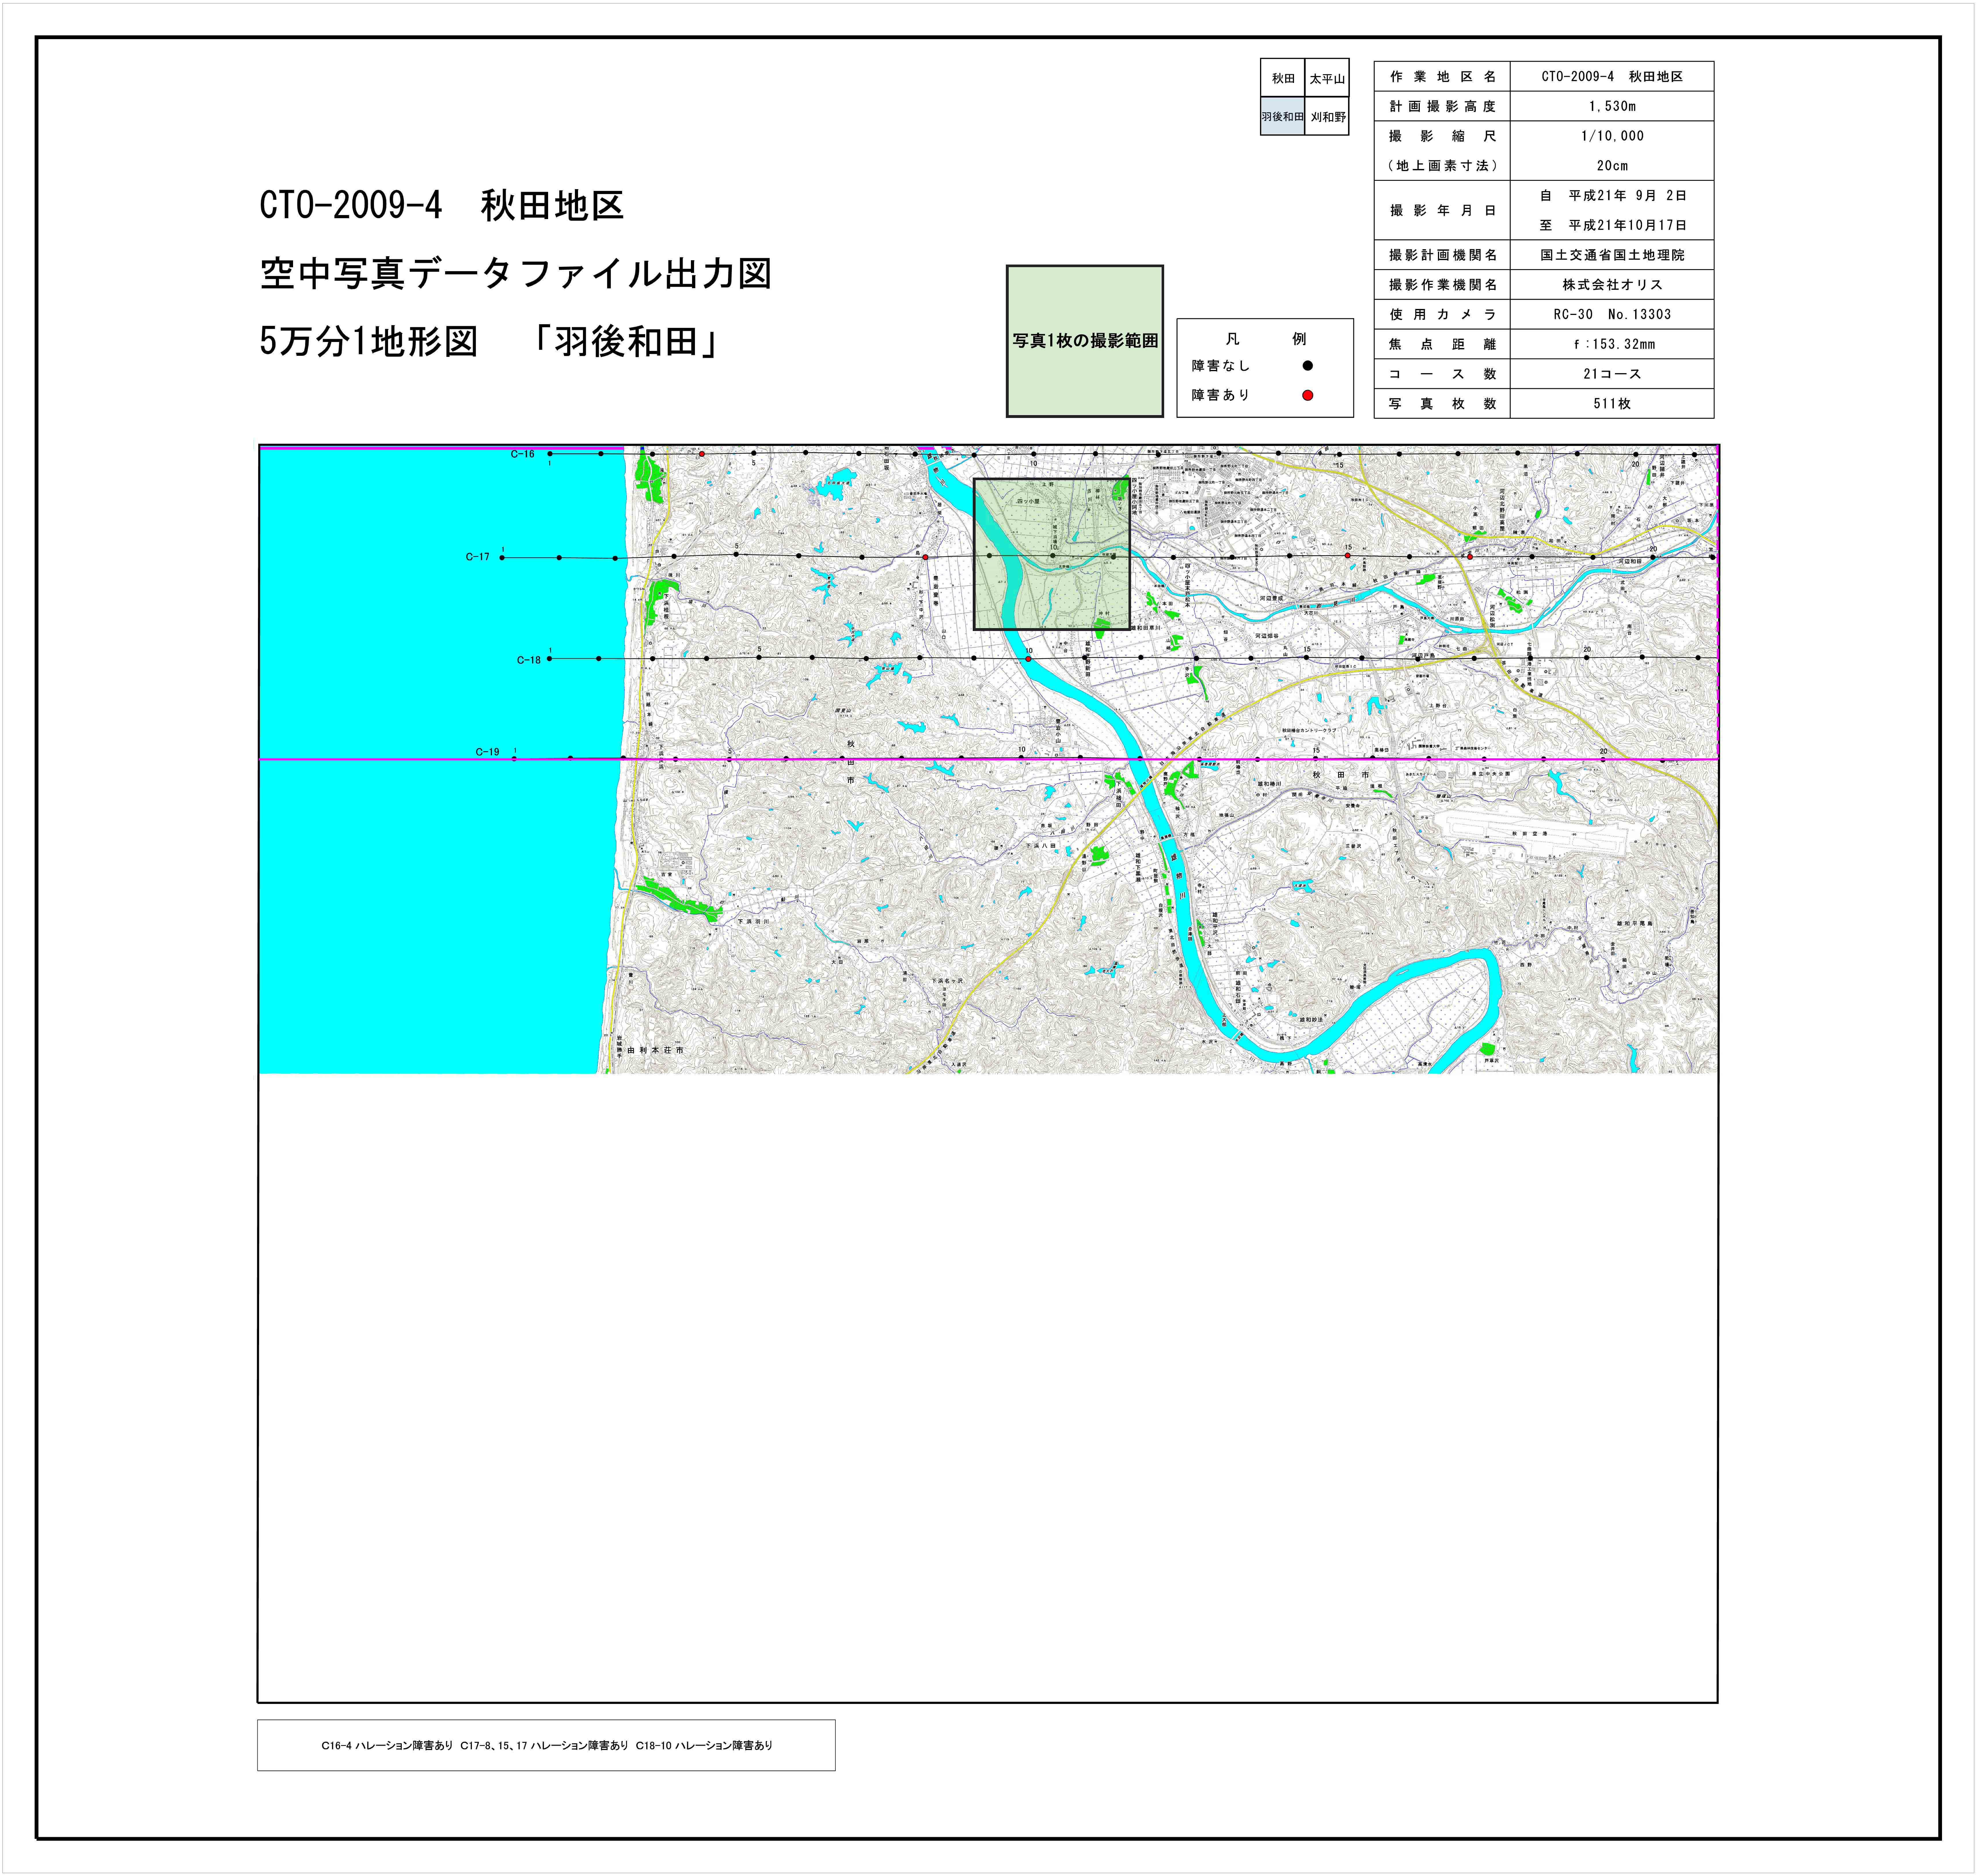
Task: Select the 20cm pixel size value
Action: click(x=1612, y=166)
